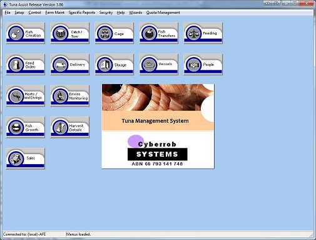Screen dimensions: 316x240
Task: Open the Harvest Details module
Action: click(x=70, y=127)
